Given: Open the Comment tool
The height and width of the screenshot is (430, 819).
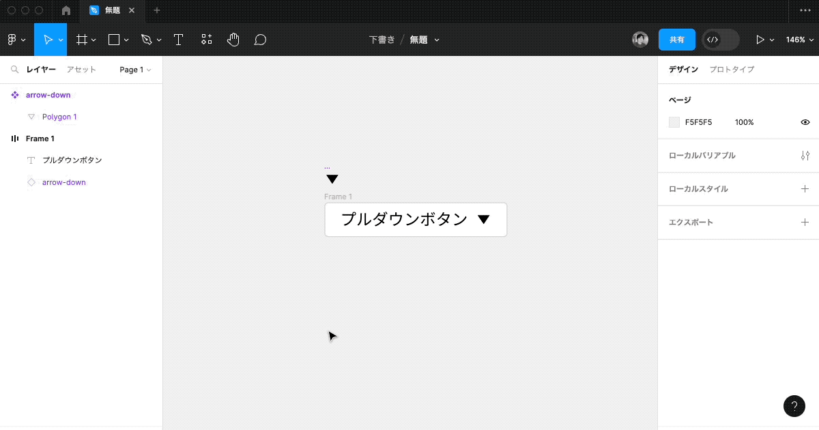Looking at the screenshot, I should [260, 39].
